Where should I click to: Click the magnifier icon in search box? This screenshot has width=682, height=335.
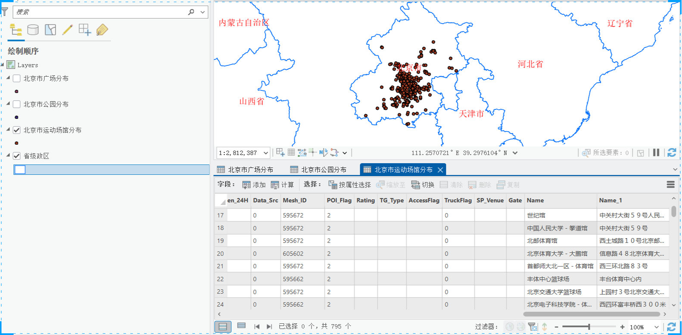(x=191, y=12)
